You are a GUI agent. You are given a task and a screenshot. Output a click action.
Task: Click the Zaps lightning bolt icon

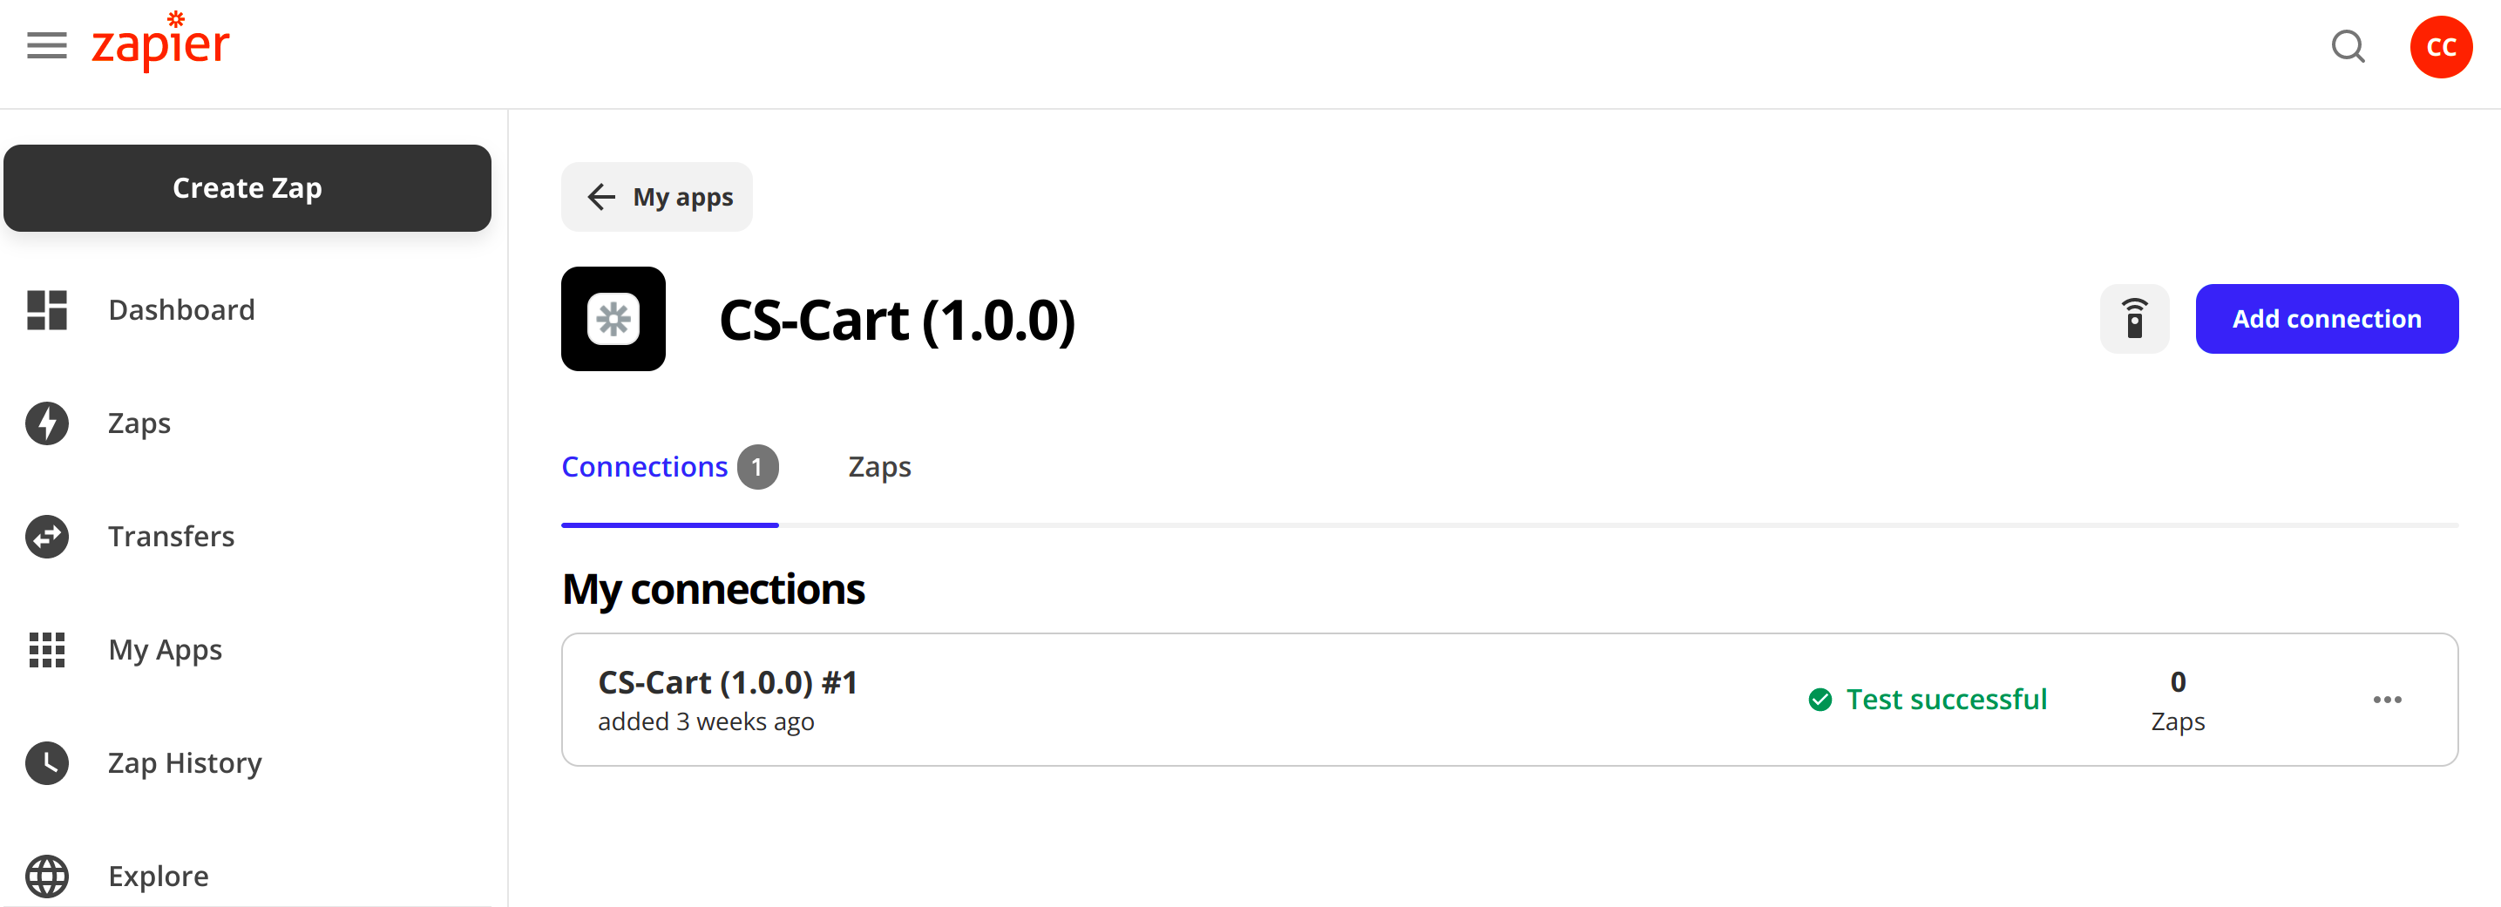(46, 423)
